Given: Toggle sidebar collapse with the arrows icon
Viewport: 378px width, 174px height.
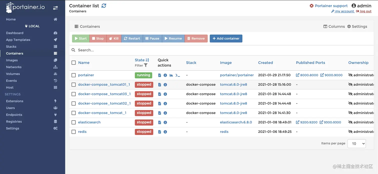Looking at the screenshot, I should pos(55,8).
